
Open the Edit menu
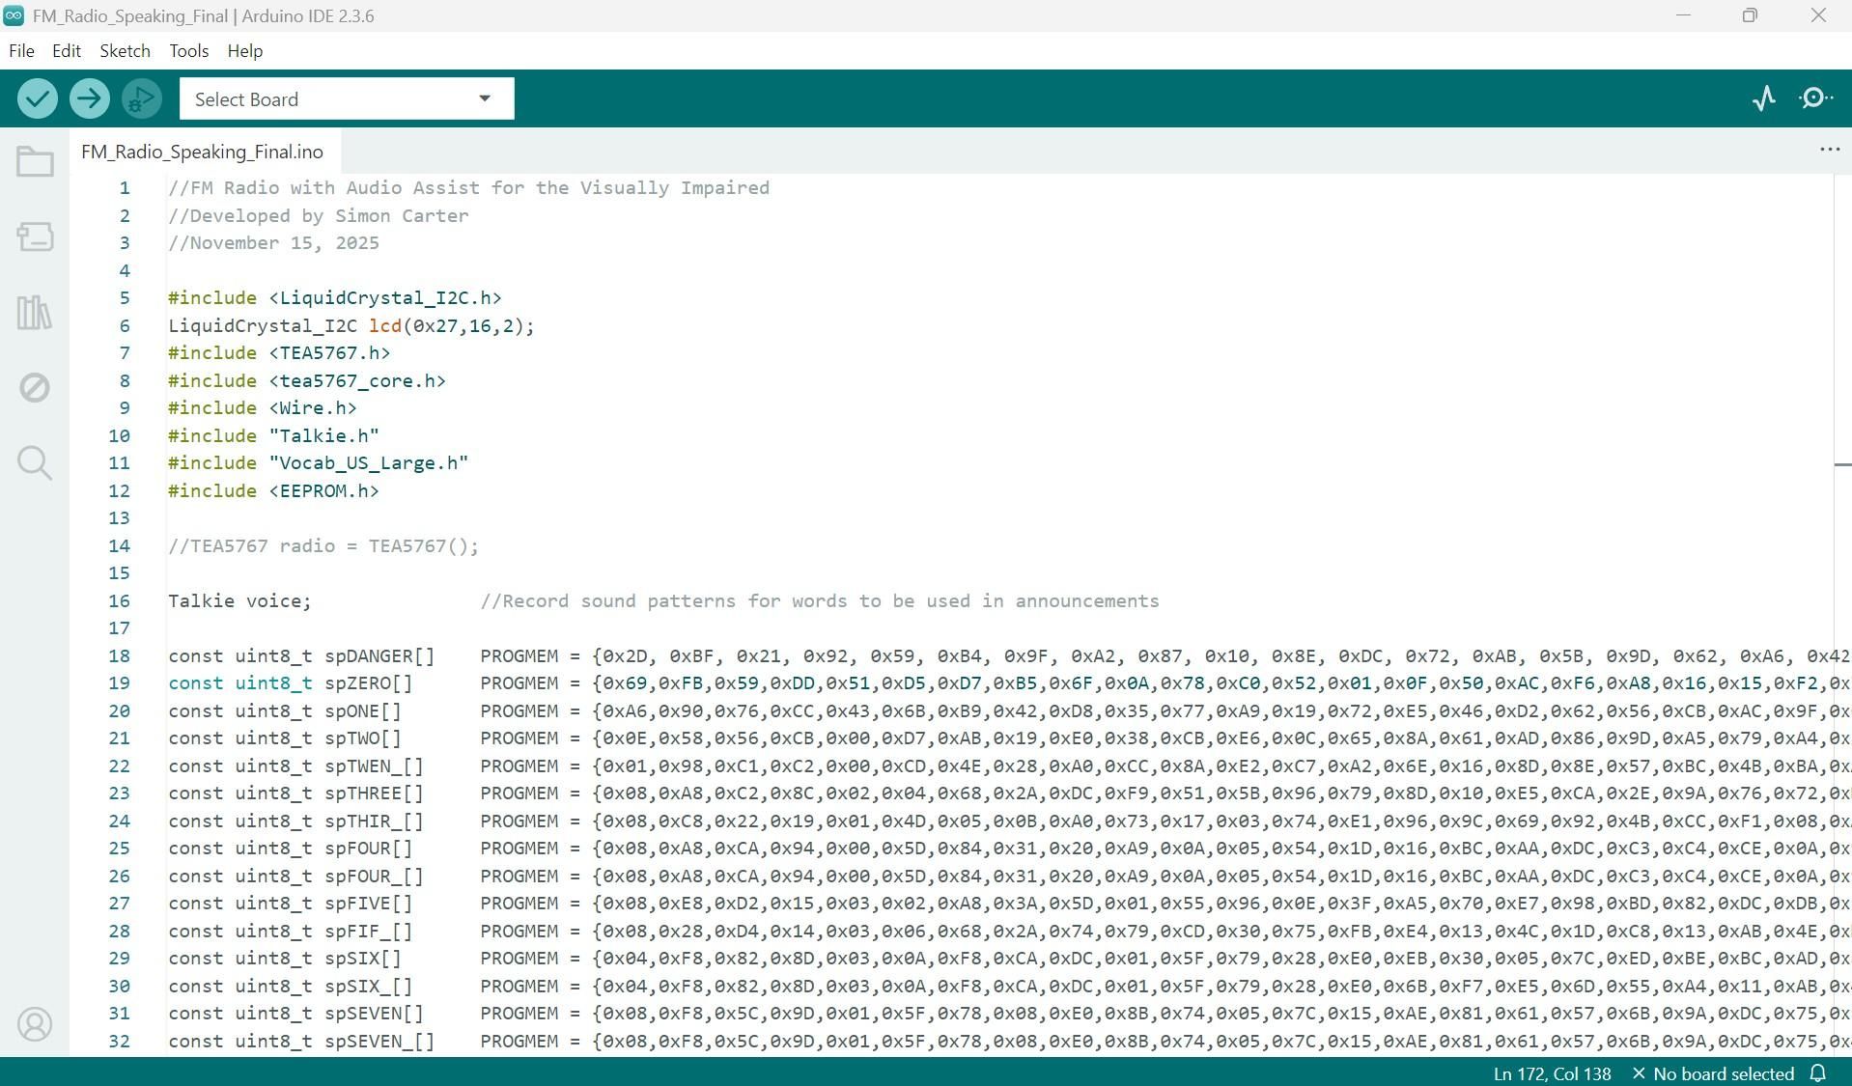67,50
